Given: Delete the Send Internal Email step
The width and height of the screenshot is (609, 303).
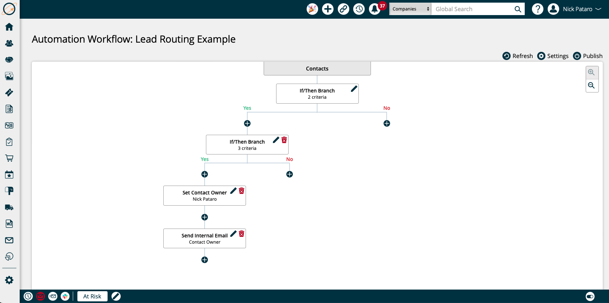Looking at the screenshot, I should pyautogui.click(x=242, y=234).
